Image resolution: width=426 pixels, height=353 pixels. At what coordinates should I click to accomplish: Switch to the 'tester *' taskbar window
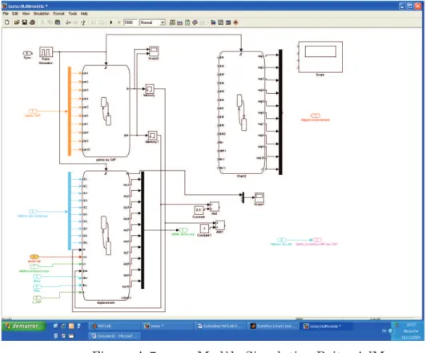[167, 326]
